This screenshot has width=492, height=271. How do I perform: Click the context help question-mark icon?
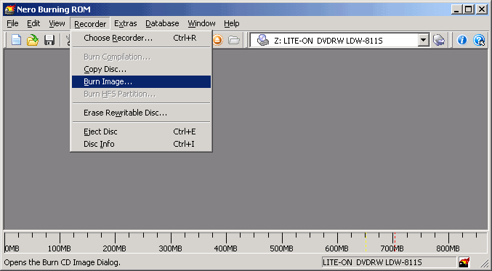[479, 40]
